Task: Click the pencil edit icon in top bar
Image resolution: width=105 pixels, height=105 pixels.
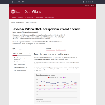Action: [x=81, y=2]
